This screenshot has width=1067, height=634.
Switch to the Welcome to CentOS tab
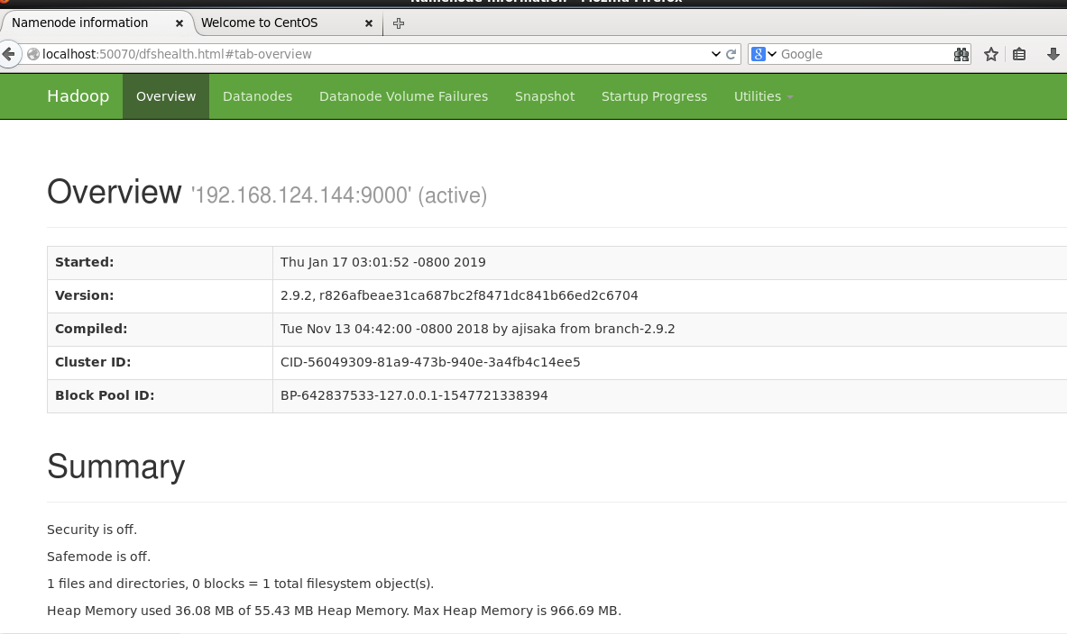(x=287, y=23)
